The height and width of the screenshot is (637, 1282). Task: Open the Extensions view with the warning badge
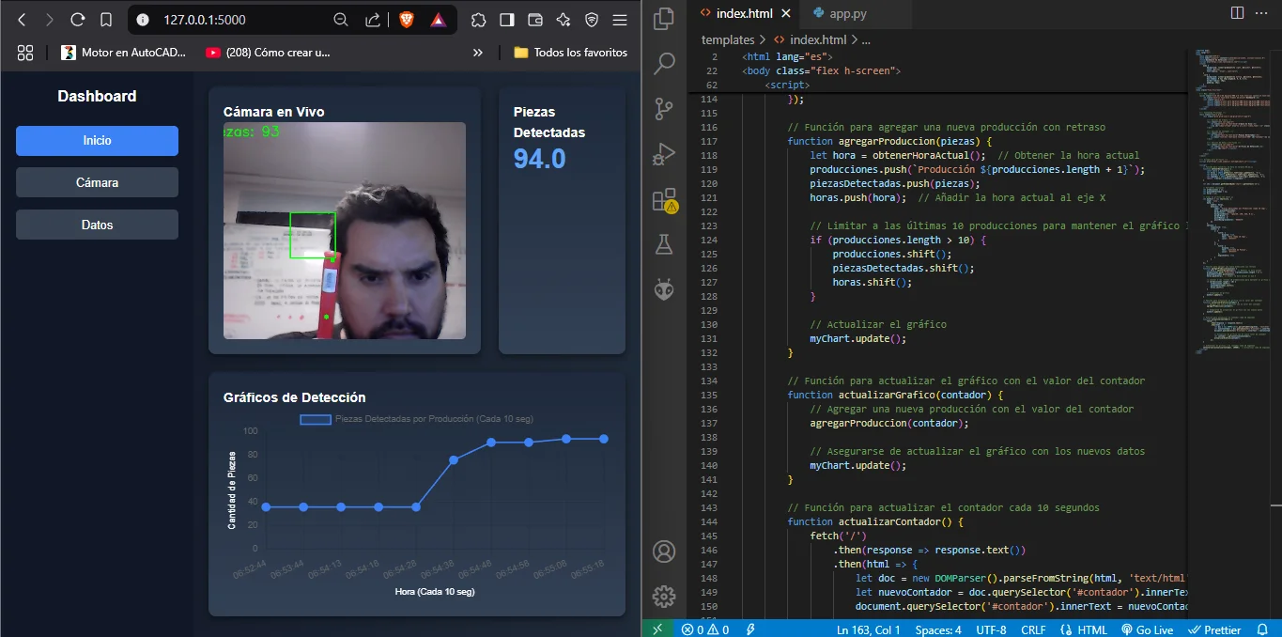coord(664,199)
